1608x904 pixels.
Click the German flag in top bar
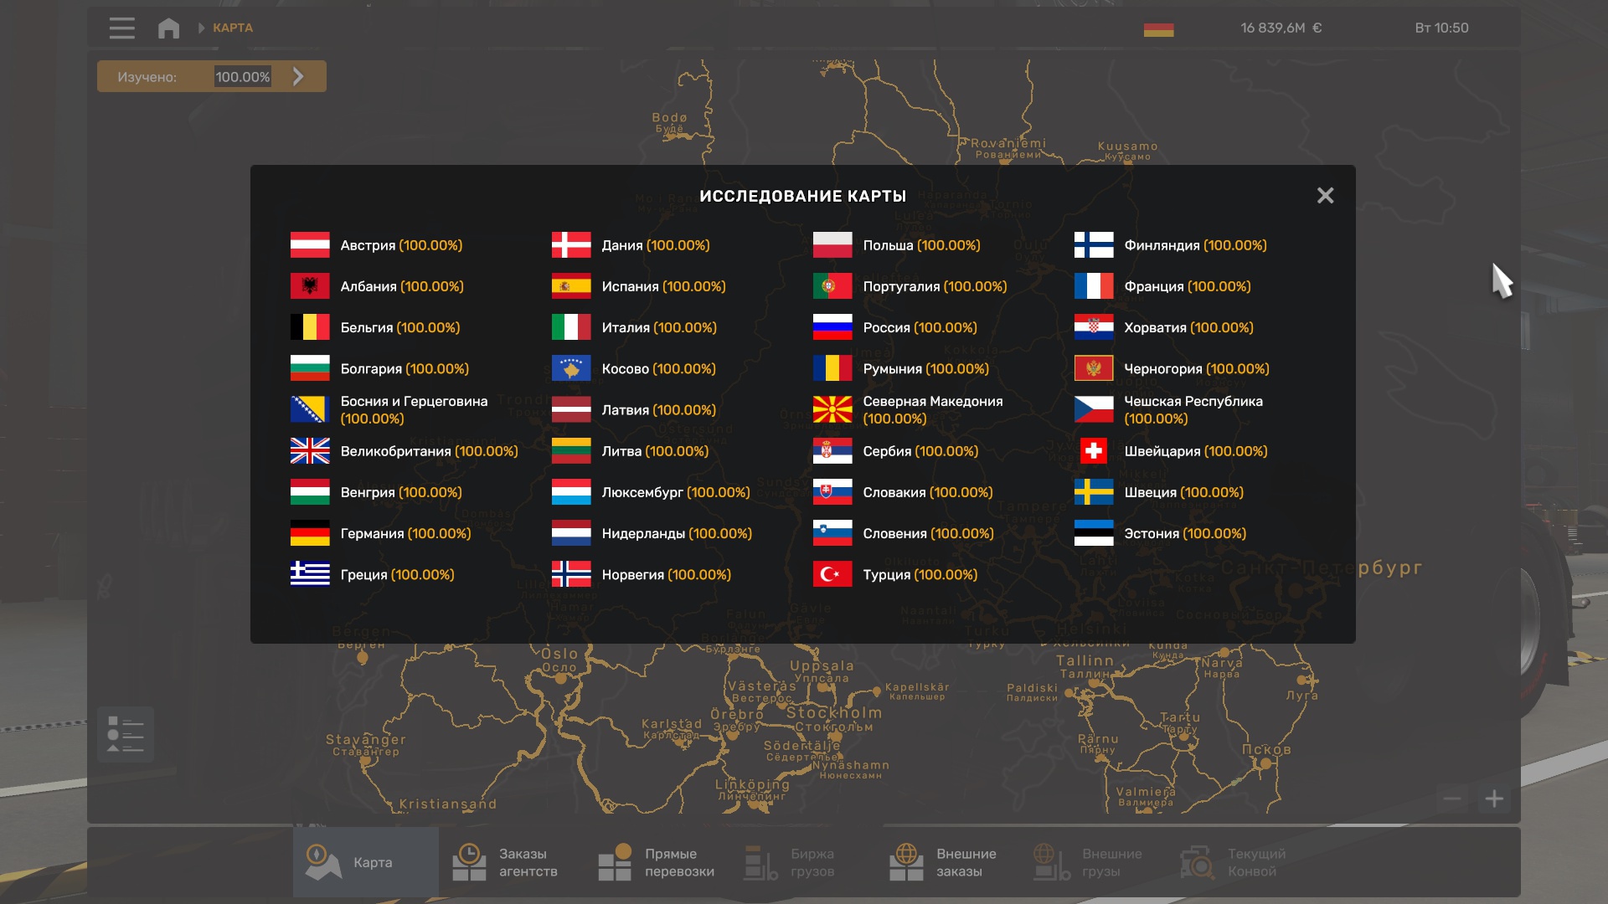pos(1158,29)
